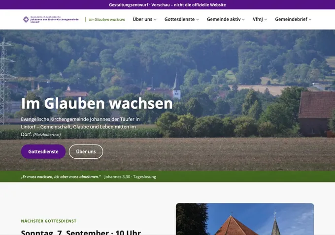Image resolution: width=335 pixels, height=235 pixels.
Task: Open the VfmJ navigation menu
Action: tap(258, 19)
